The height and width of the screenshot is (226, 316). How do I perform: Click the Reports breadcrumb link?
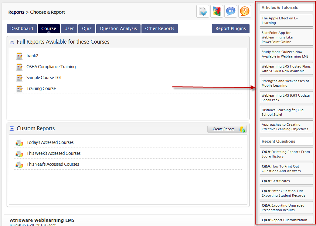tap(16, 12)
